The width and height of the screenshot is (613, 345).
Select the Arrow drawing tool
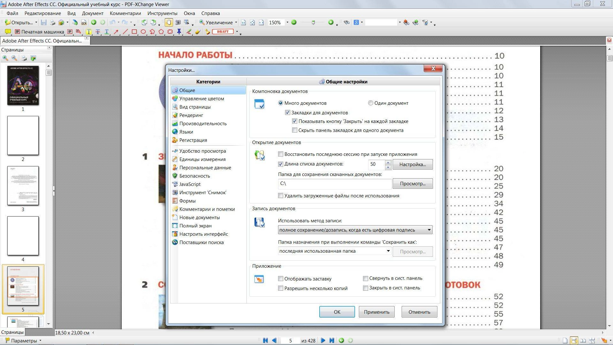pos(116,32)
